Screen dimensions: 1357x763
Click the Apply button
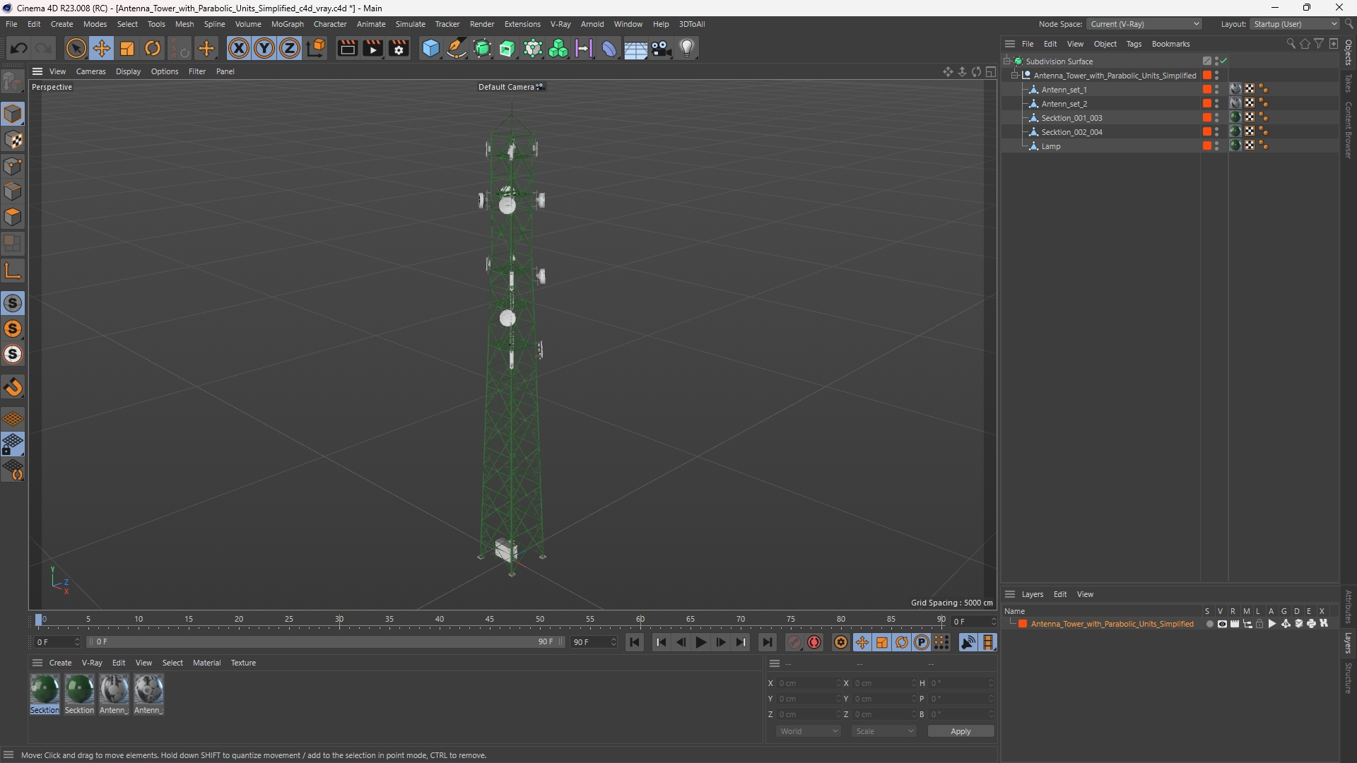point(961,731)
